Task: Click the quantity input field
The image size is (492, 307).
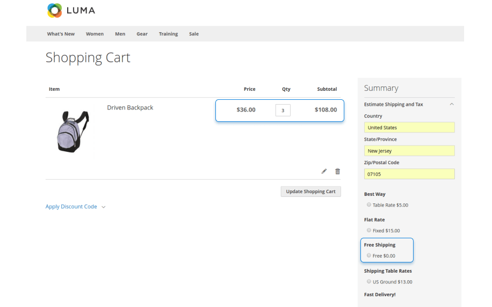Action: [283, 110]
